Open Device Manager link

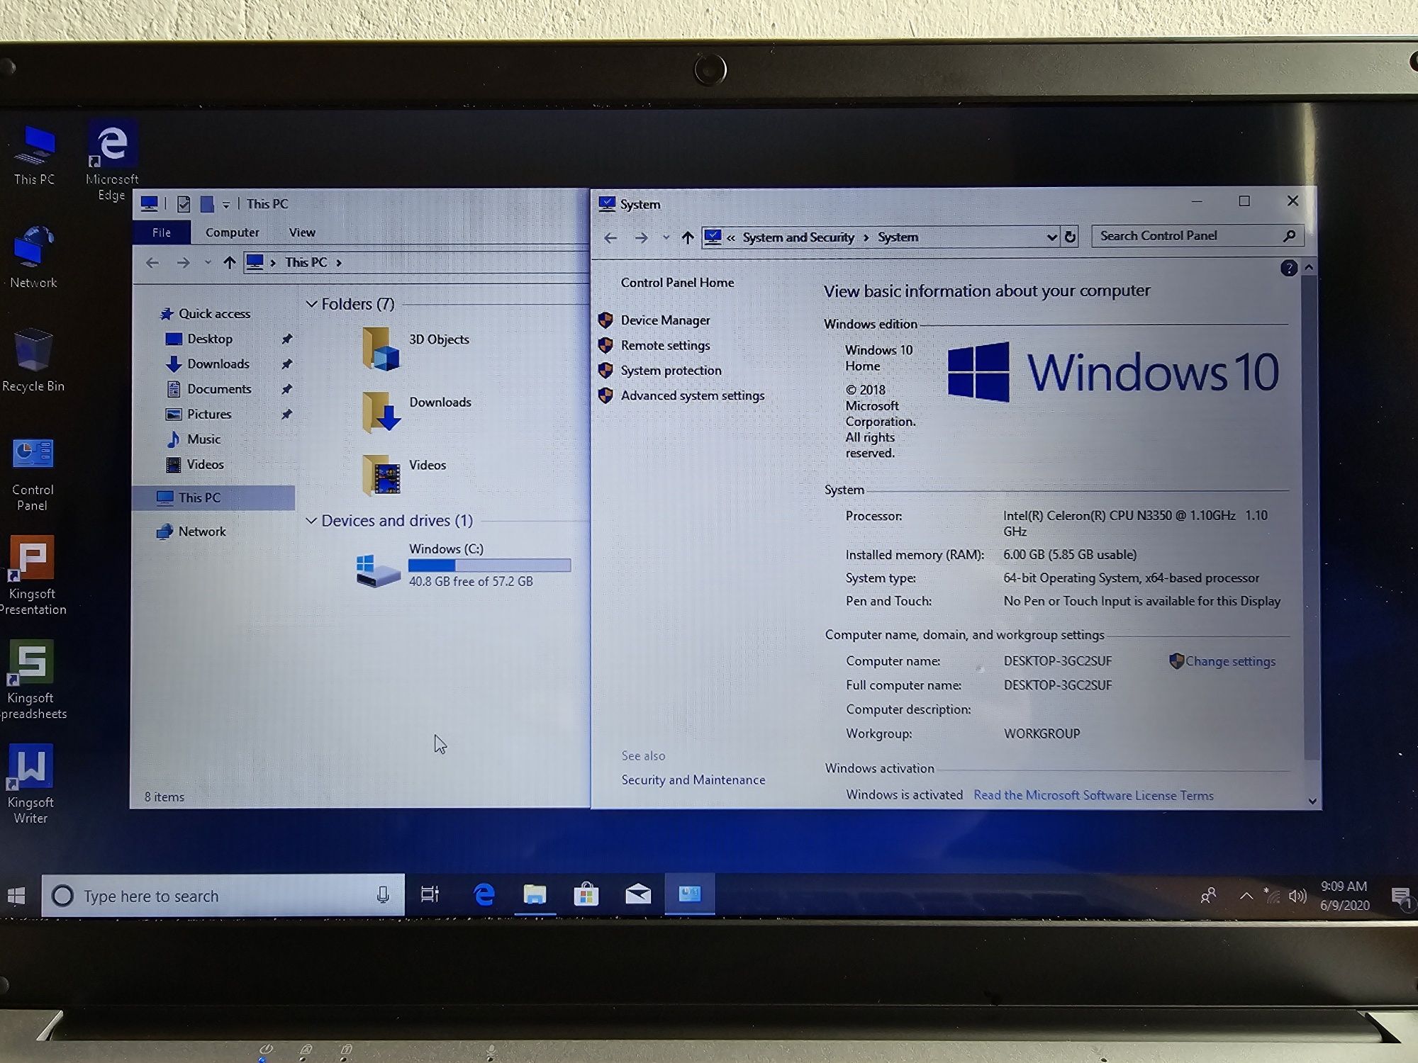click(x=665, y=320)
